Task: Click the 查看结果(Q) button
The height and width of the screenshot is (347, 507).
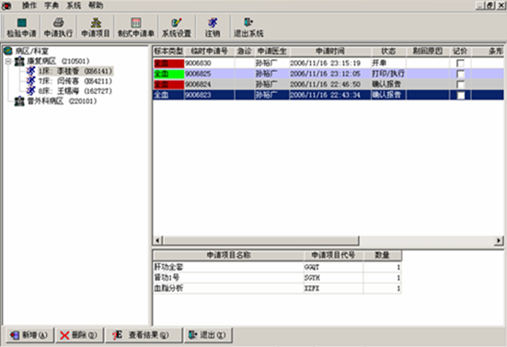Action: click(x=144, y=335)
